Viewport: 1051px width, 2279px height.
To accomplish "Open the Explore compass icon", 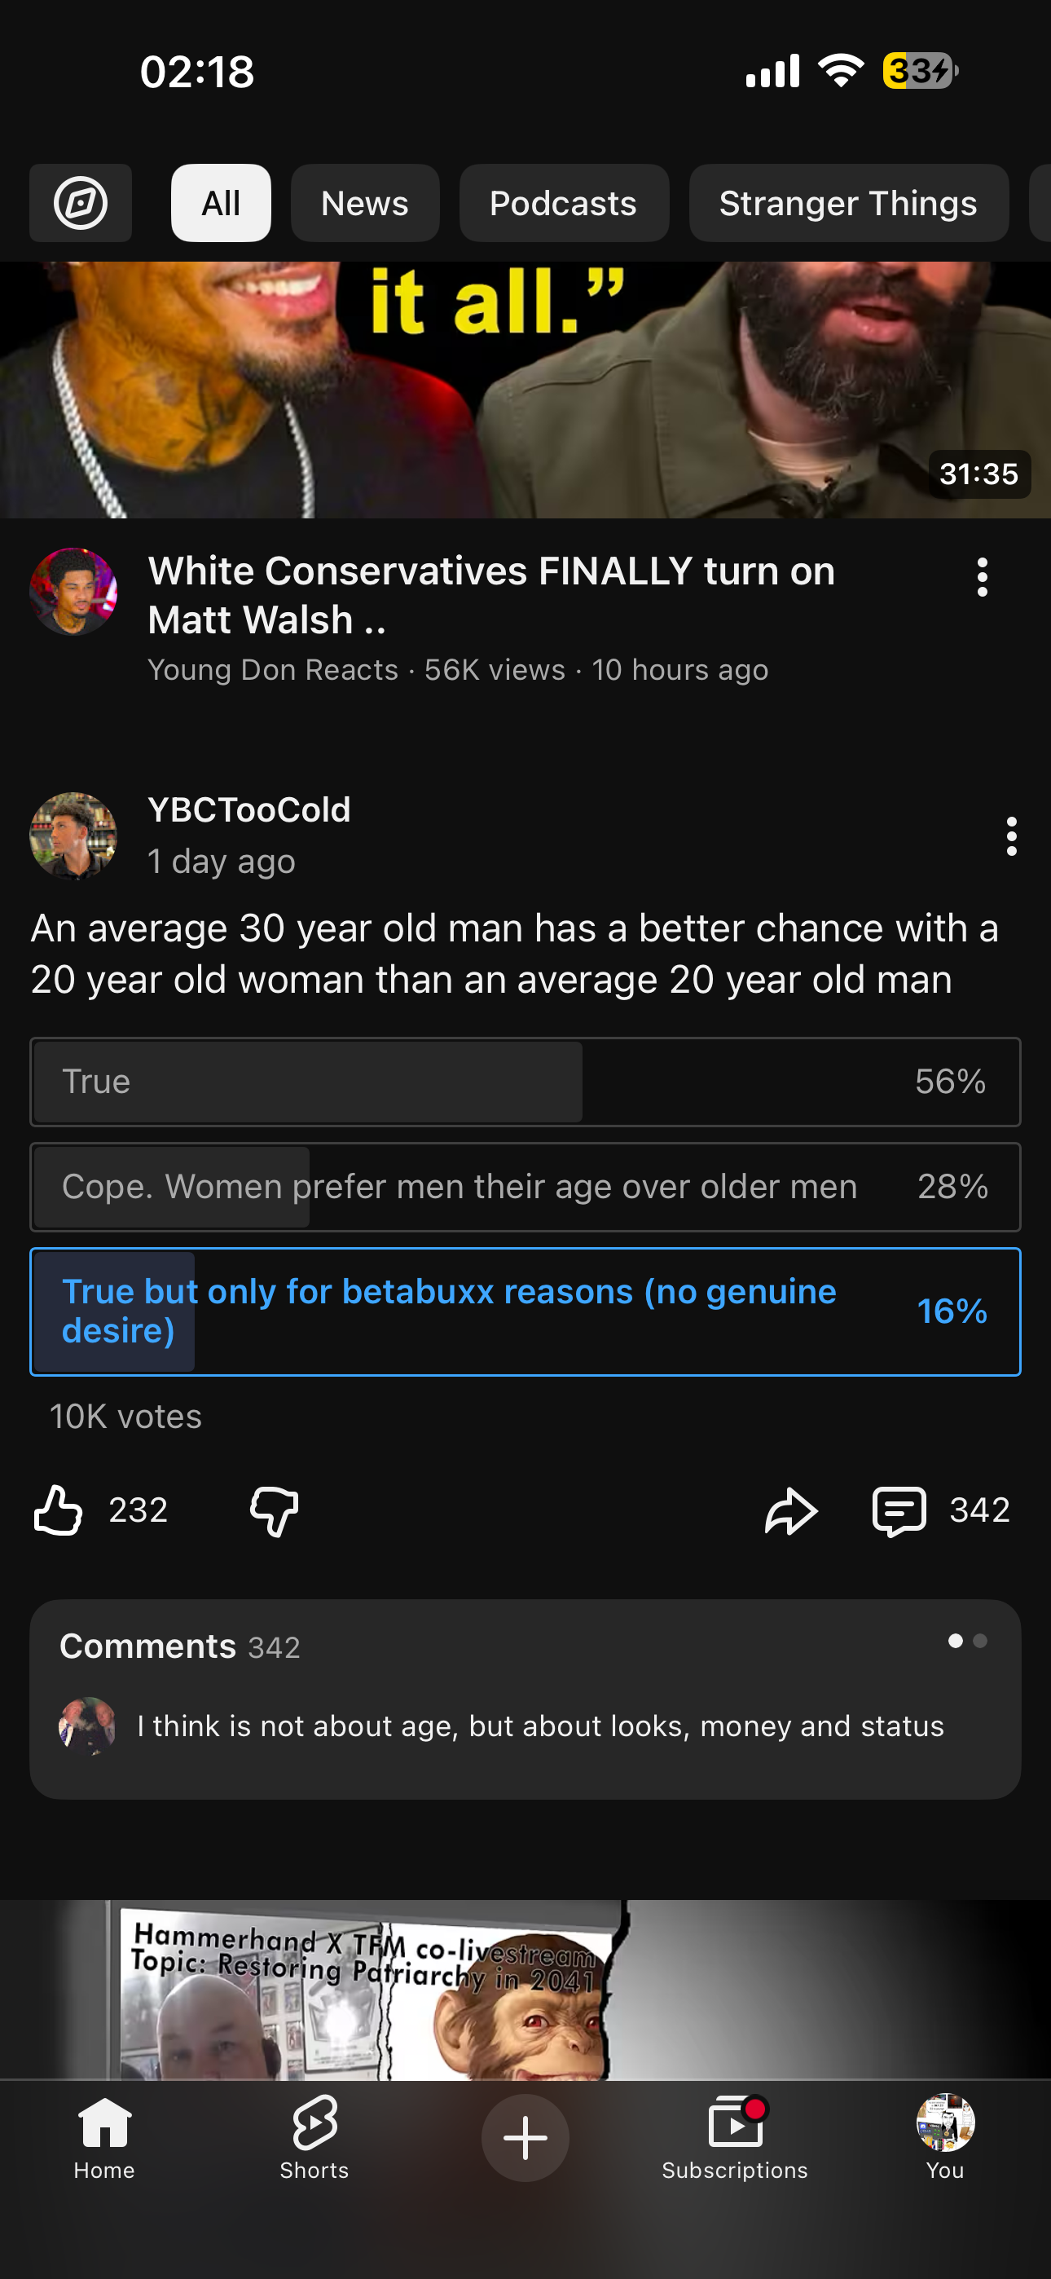I will pyautogui.click(x=81, y=204).
